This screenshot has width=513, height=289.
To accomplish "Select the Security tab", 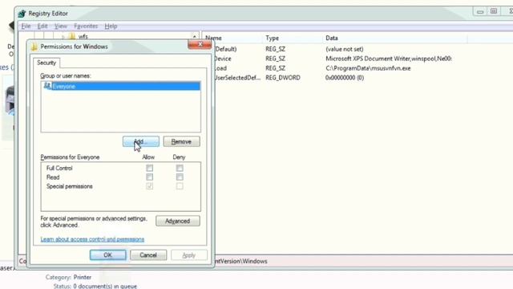I will click(x=46, y=63).
